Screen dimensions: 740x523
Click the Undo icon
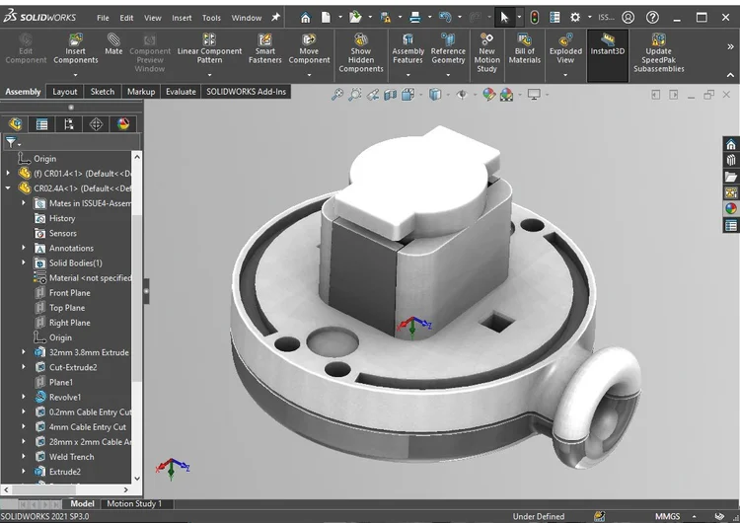pos(445,18)
